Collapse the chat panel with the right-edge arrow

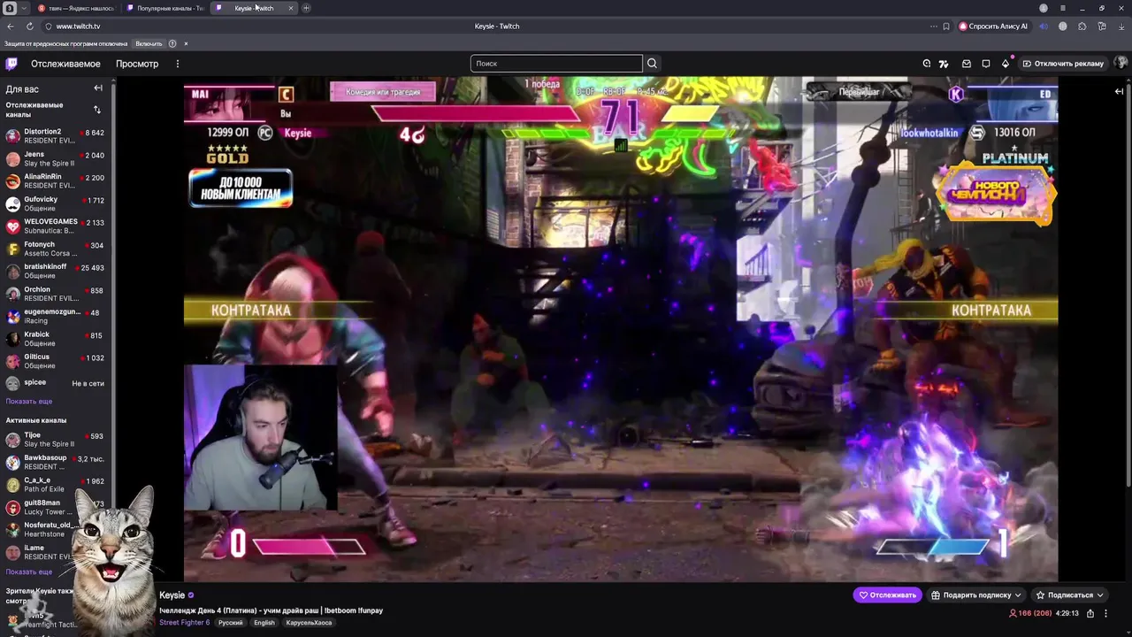(x=1119, y=91)
